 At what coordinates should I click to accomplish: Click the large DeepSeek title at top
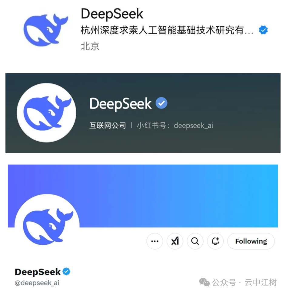coord(112,14)
